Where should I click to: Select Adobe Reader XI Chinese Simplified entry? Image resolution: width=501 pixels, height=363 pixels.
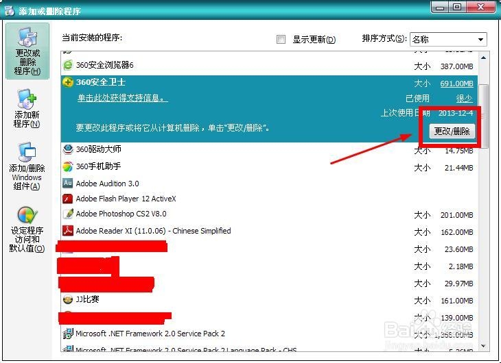[x=153, y=231]
